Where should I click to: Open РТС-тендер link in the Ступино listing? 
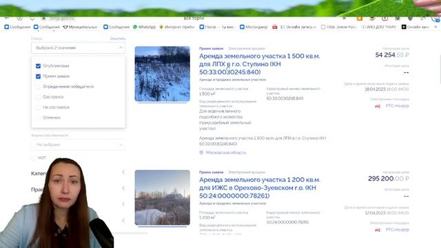(397, 105)
